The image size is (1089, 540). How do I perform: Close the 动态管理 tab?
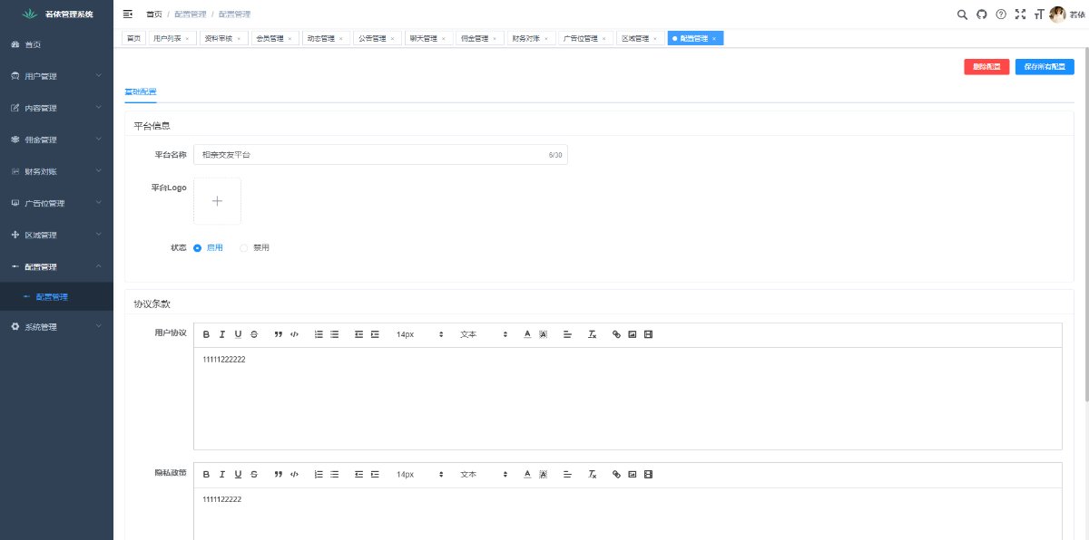(x=340, y=39)
